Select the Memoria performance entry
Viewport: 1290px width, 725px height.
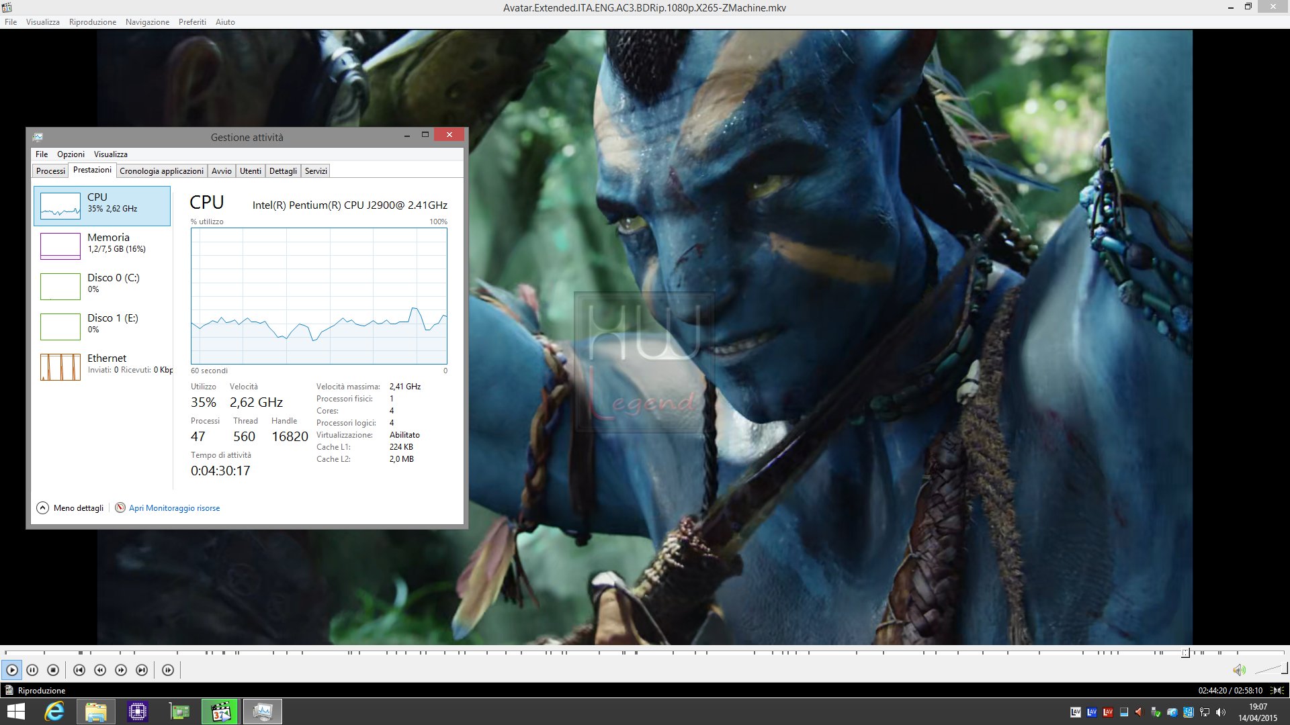(102, 246)
